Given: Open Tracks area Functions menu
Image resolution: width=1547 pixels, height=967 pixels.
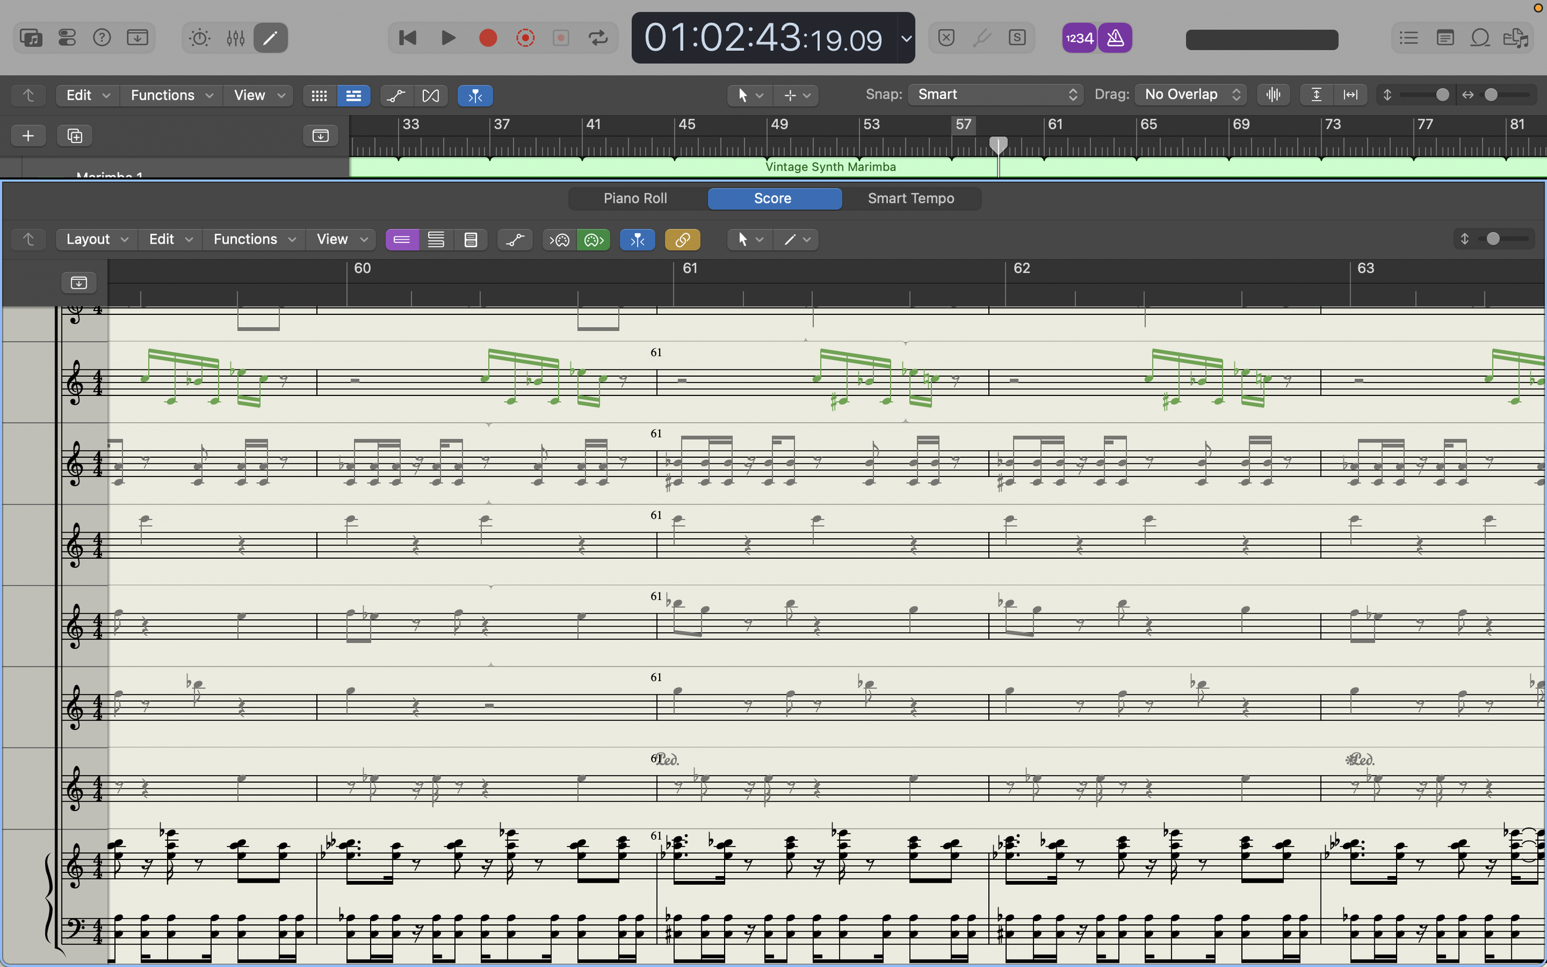Looking at the screenshot, I should (171, 95).
